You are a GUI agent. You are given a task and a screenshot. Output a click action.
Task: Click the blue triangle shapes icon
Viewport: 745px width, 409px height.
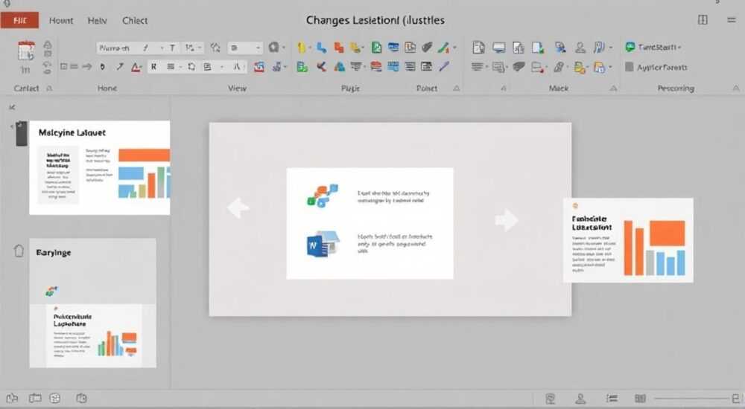click(x=339, y=67)
